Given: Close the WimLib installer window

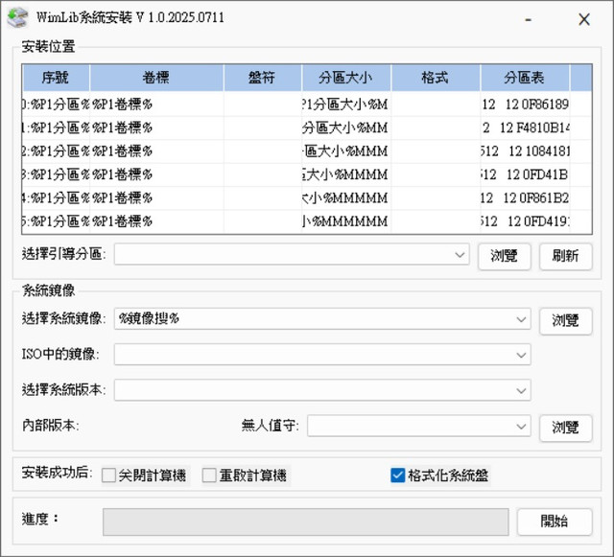Looking at the screenshot, I should [584, 19].
